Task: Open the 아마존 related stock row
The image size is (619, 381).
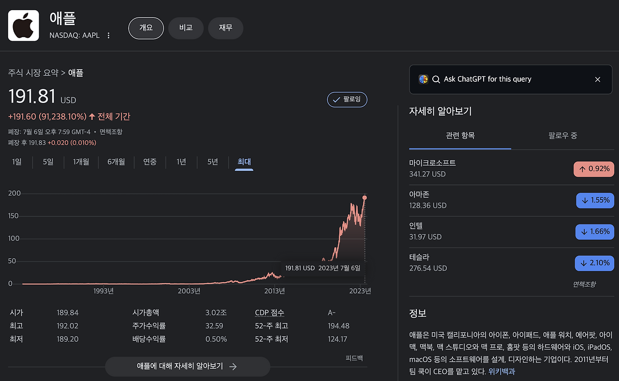Action: pos(512,200)
